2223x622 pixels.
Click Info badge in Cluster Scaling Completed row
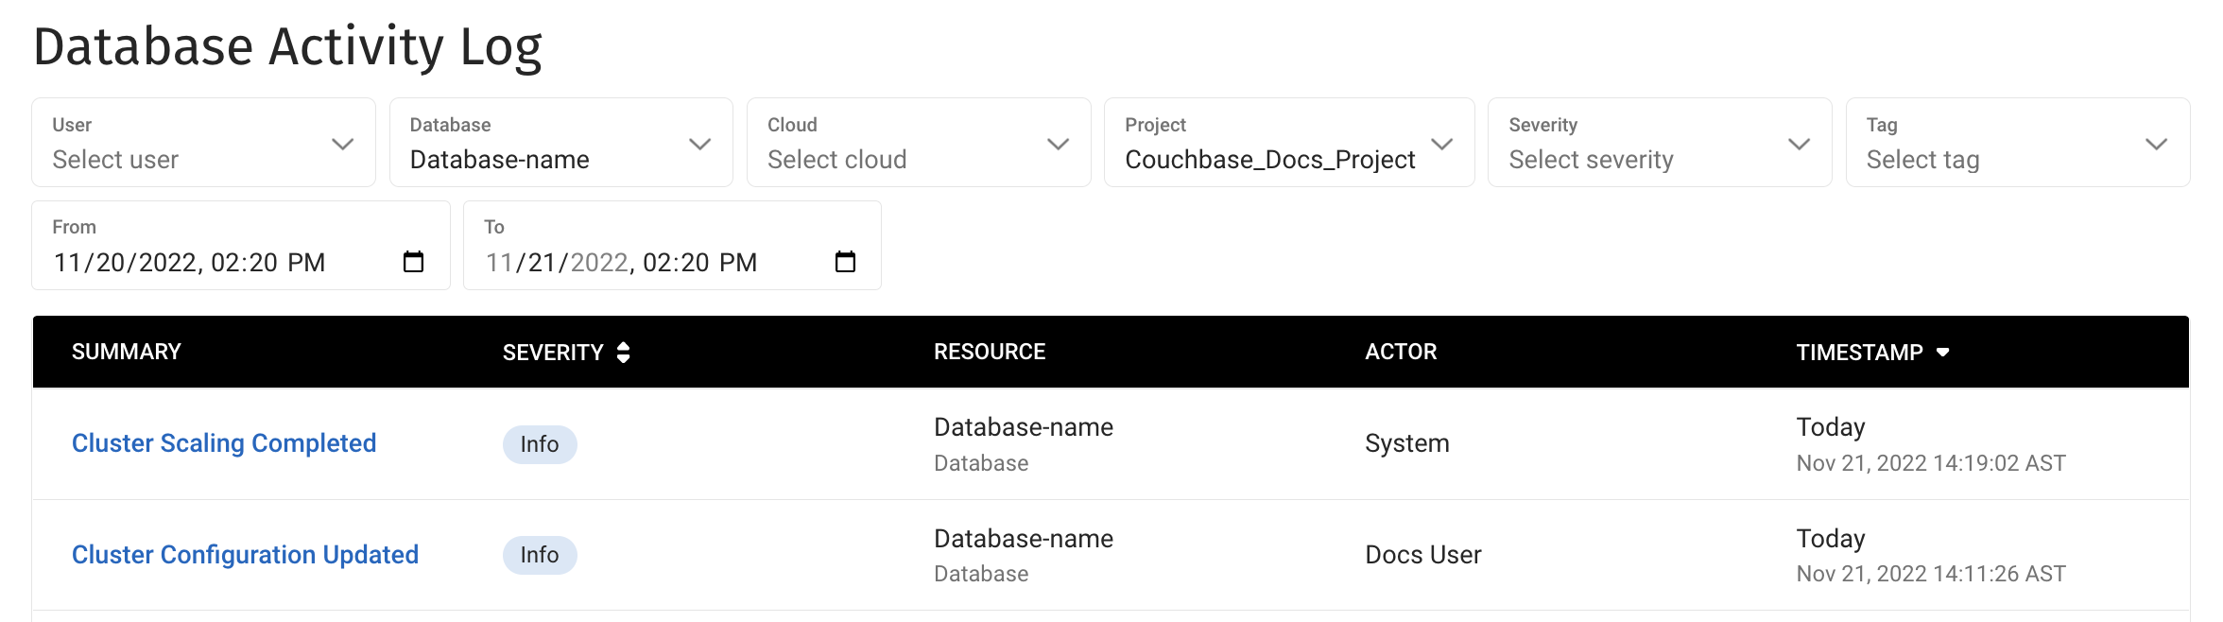540,444
